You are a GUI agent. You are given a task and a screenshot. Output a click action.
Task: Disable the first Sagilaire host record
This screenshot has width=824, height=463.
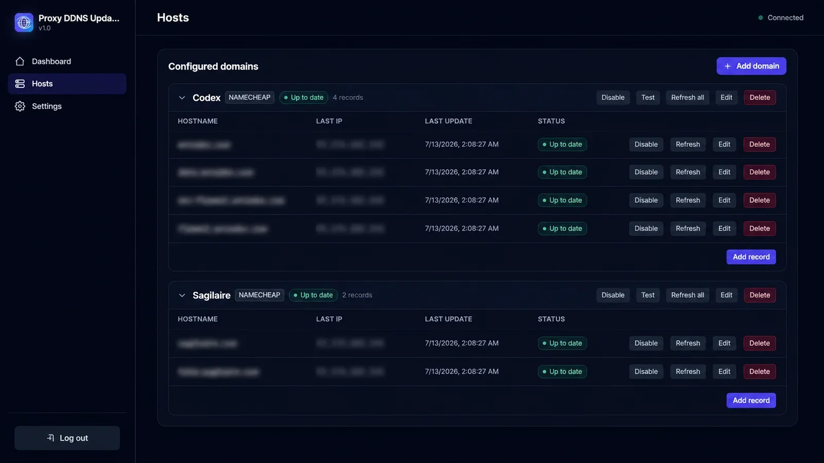click(x=646, y=343)
